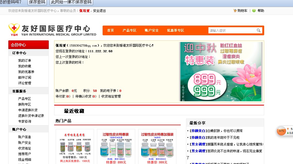Screen dimensions: 293x164
Task: Open 申请退换补货 in sidebar
Action: (x=28, y=110)
